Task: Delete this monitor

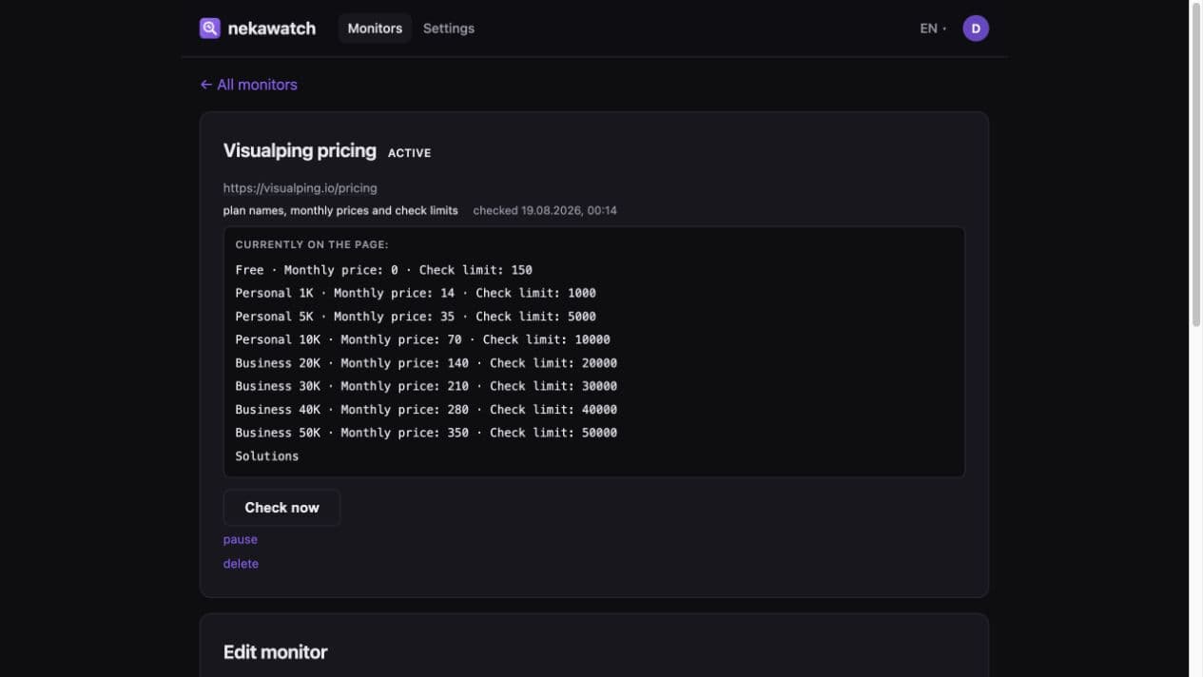Action: [x=241, y=564]
